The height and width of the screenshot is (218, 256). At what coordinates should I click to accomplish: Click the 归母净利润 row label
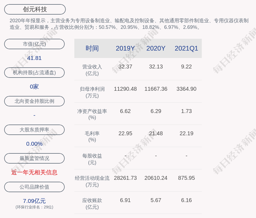[x=92, y=92]
